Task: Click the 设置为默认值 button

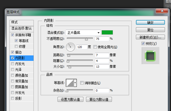Action: pos(70,99)
